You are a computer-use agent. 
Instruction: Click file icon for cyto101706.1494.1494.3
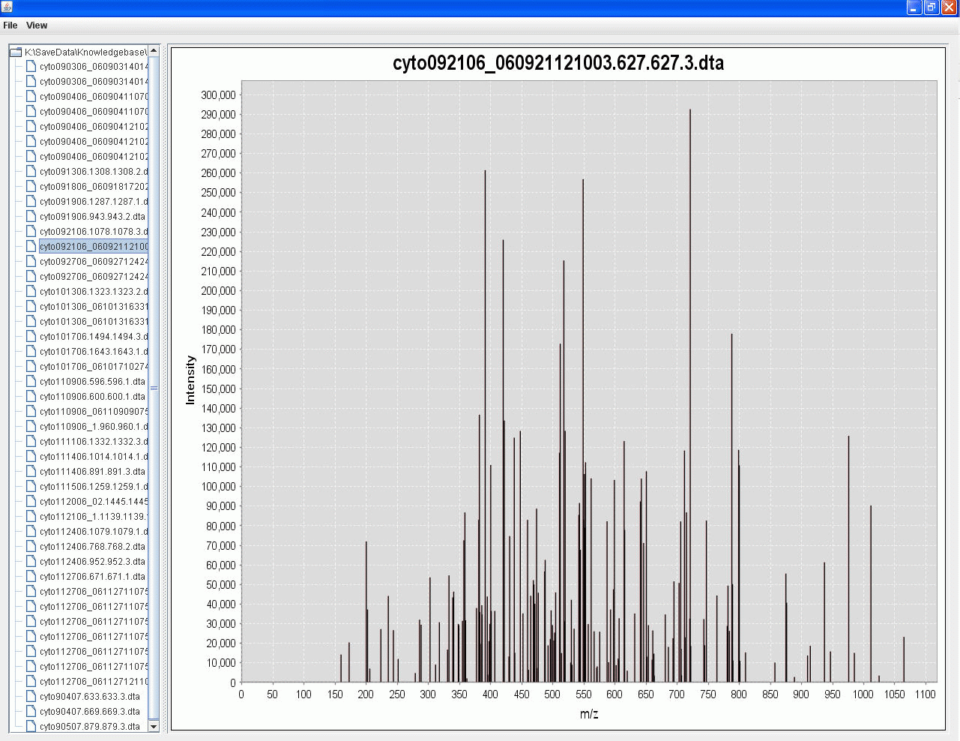[31, 336]
